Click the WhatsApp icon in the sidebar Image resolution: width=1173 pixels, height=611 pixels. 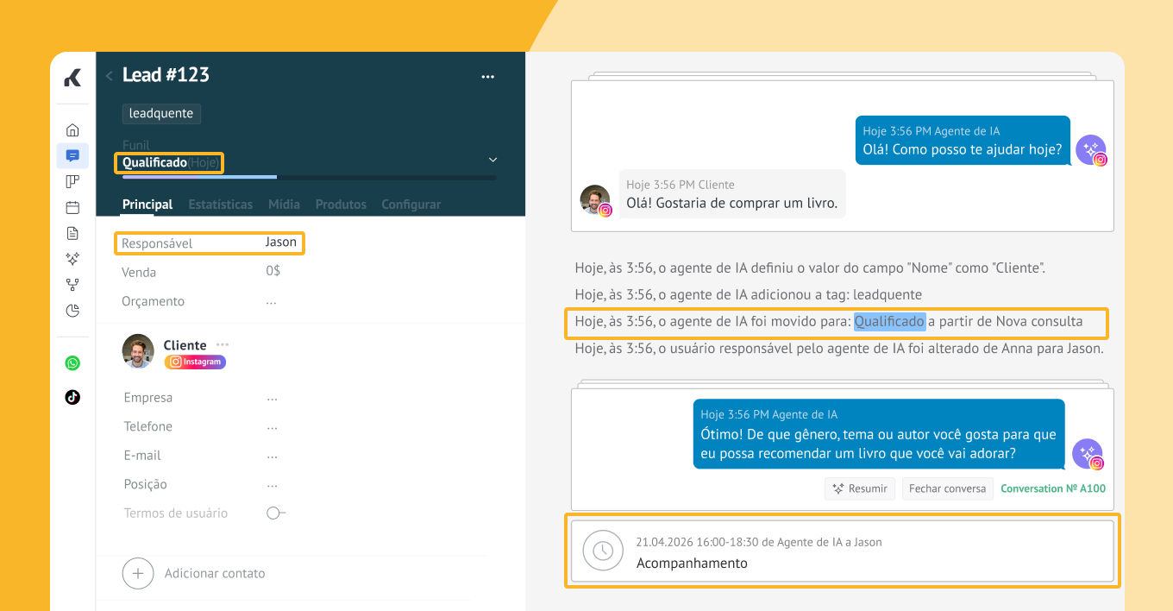[x=72, y=363]
